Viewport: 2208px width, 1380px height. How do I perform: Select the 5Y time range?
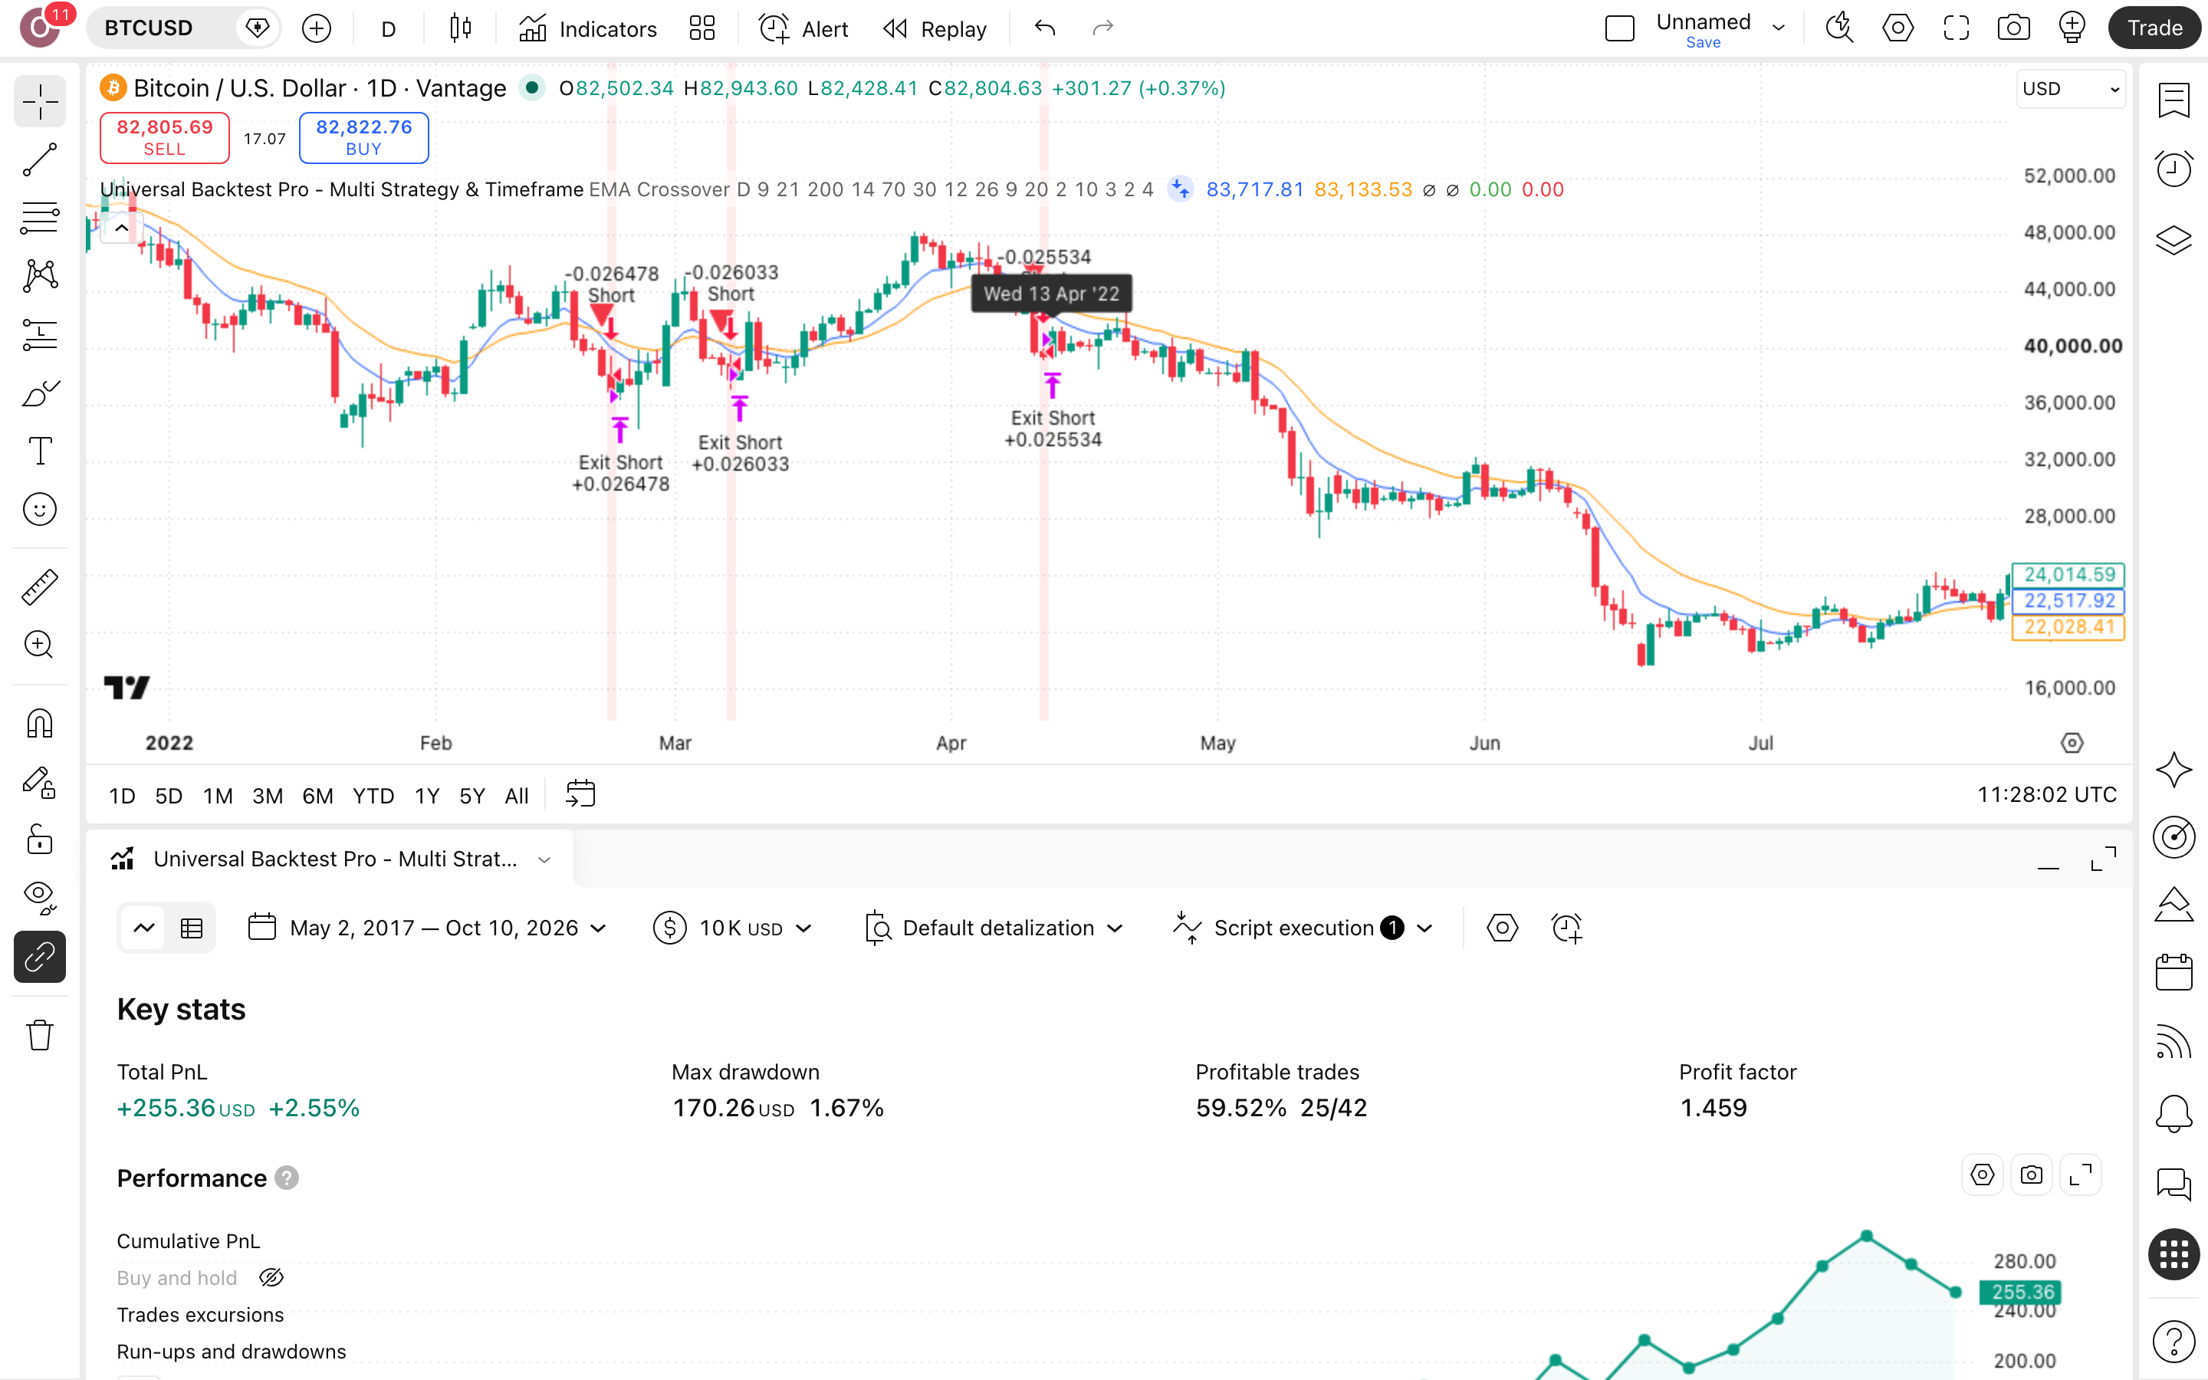pyautogui.click(x=472, y=796)
